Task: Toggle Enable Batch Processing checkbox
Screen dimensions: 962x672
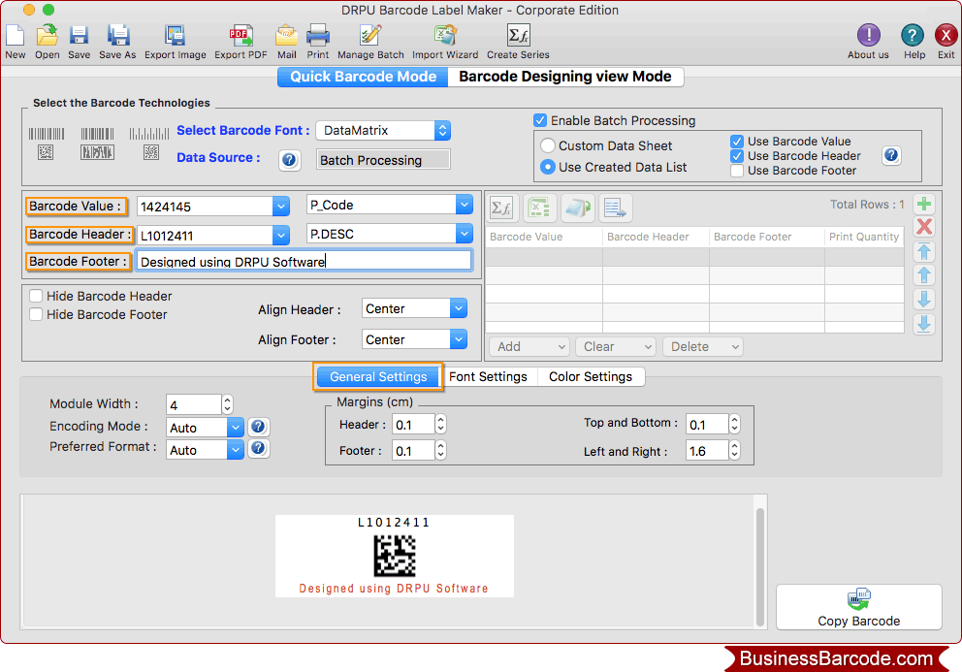Action: pos(540,120)
